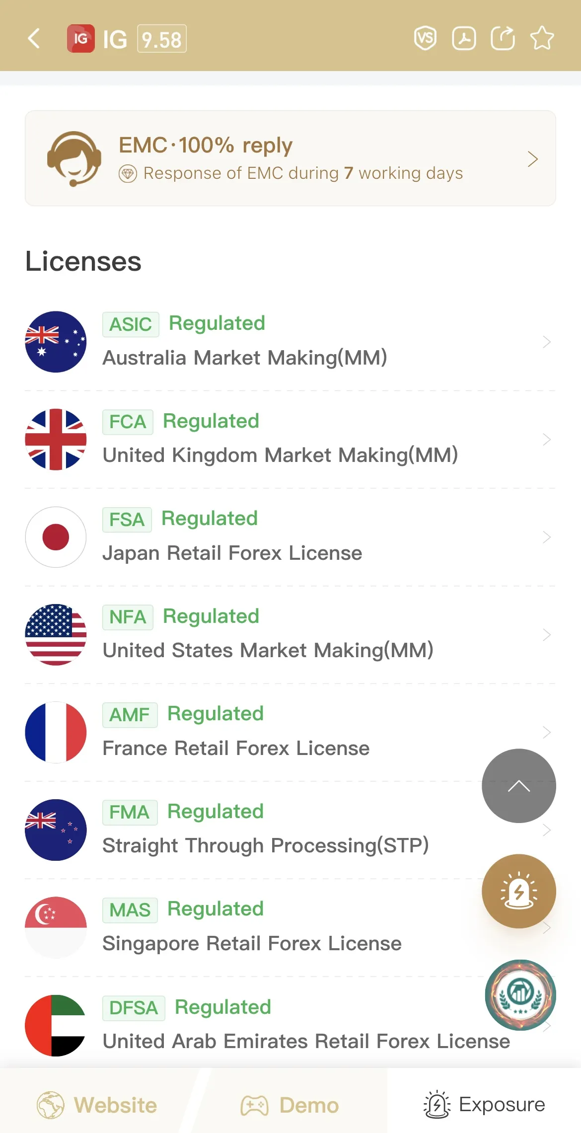The width and height of the screenshot is (581, 1133).
Task: Open the VS compare shield icon
Action: [x=426, y=38]
